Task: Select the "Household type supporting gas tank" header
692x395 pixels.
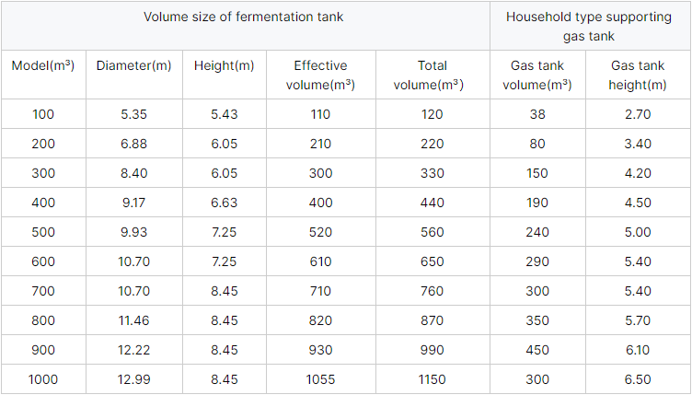Action: pyautogui.click(x=591, y=26)
